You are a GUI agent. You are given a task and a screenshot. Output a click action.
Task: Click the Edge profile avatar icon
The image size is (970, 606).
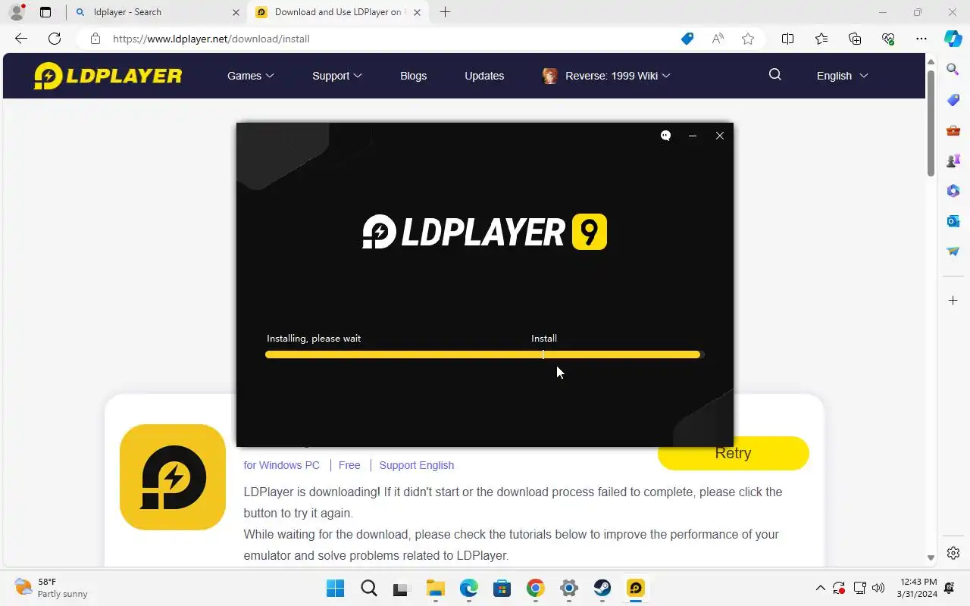click(16, 12)
